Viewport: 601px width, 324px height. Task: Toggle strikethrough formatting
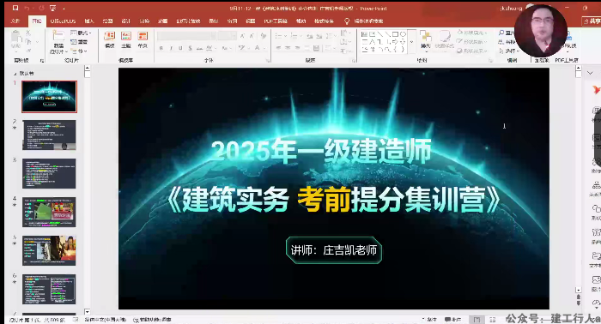(x=199, y=48)
